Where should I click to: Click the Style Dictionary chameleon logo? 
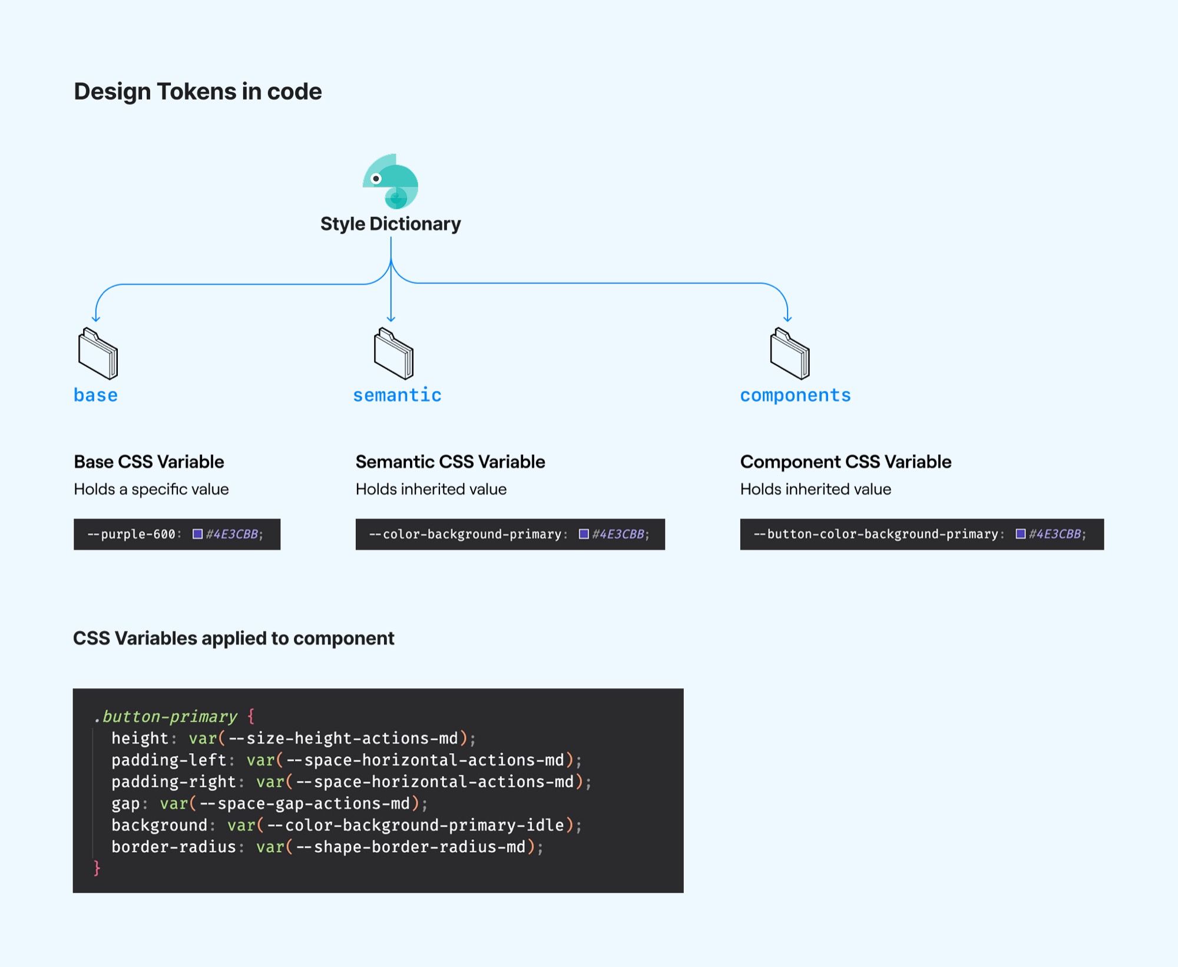(390, 181)
